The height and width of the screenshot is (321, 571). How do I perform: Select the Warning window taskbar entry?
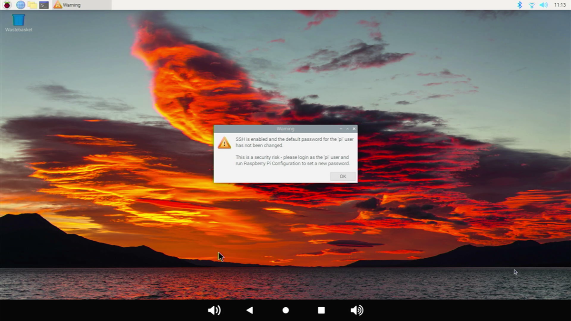(x=82, y=5)
